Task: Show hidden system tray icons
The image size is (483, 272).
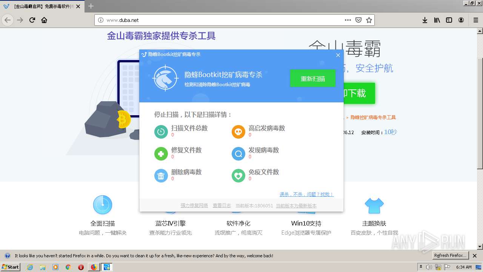Action: (421, 267)
